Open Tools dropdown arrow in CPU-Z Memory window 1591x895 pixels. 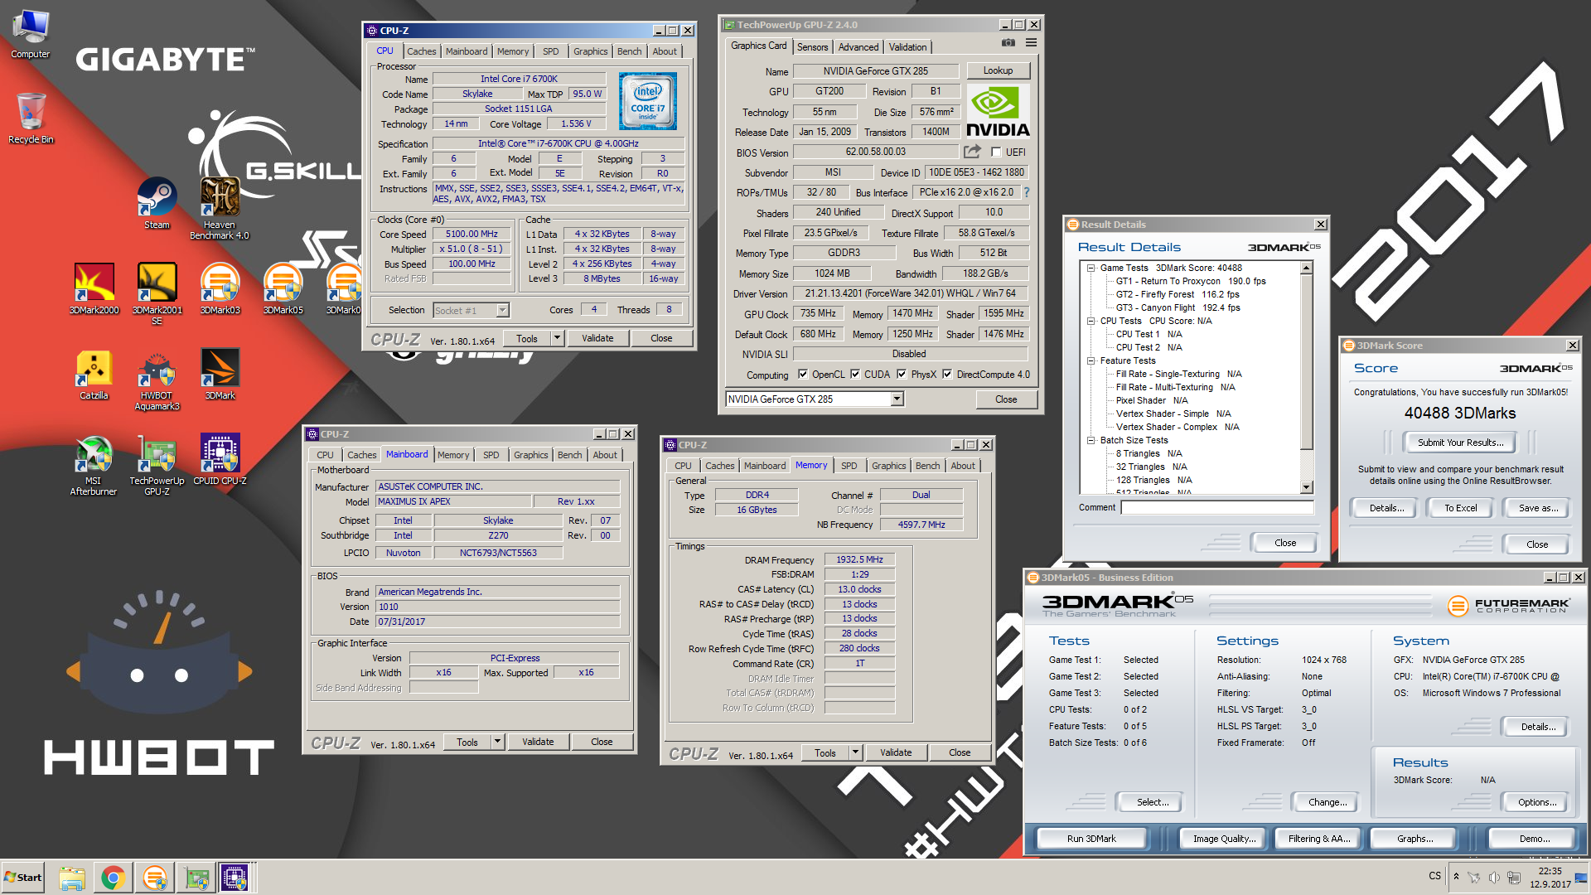click(x=855, y=752)
